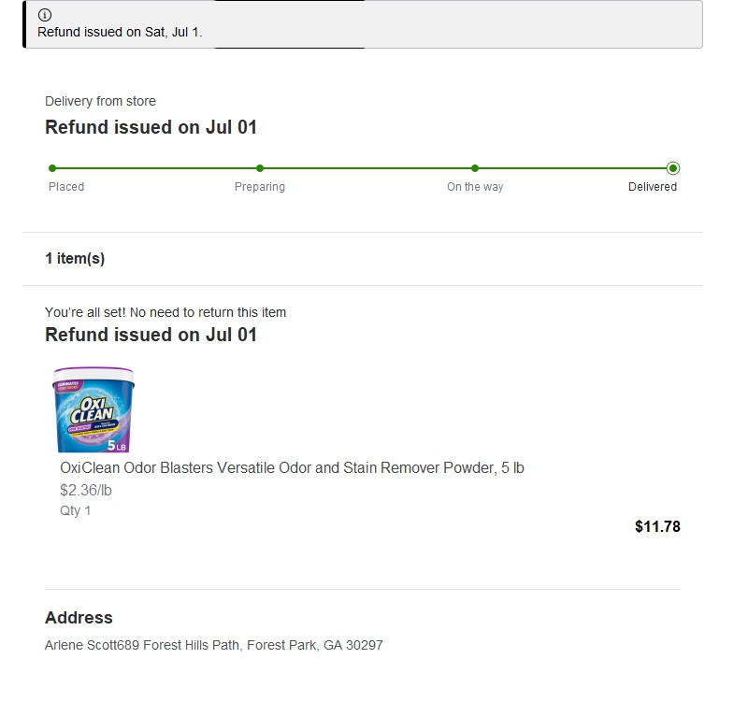Select the 'Delivered' progress label

point(653,187)
